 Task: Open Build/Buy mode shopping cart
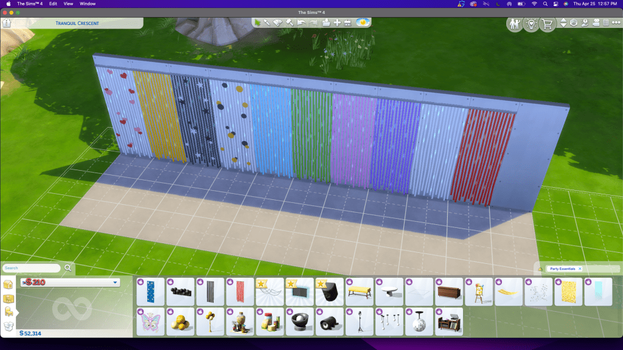(548, 24)
